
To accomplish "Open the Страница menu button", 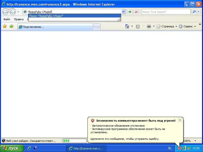I will point(167,26).
